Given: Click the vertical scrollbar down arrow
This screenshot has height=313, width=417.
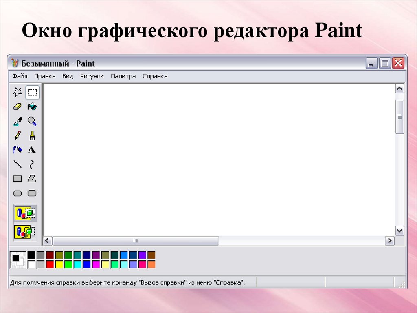Looking at the screenshot, I should click(x=399, y=231).
